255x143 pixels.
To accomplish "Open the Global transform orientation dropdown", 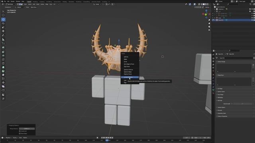I will 97,4.
